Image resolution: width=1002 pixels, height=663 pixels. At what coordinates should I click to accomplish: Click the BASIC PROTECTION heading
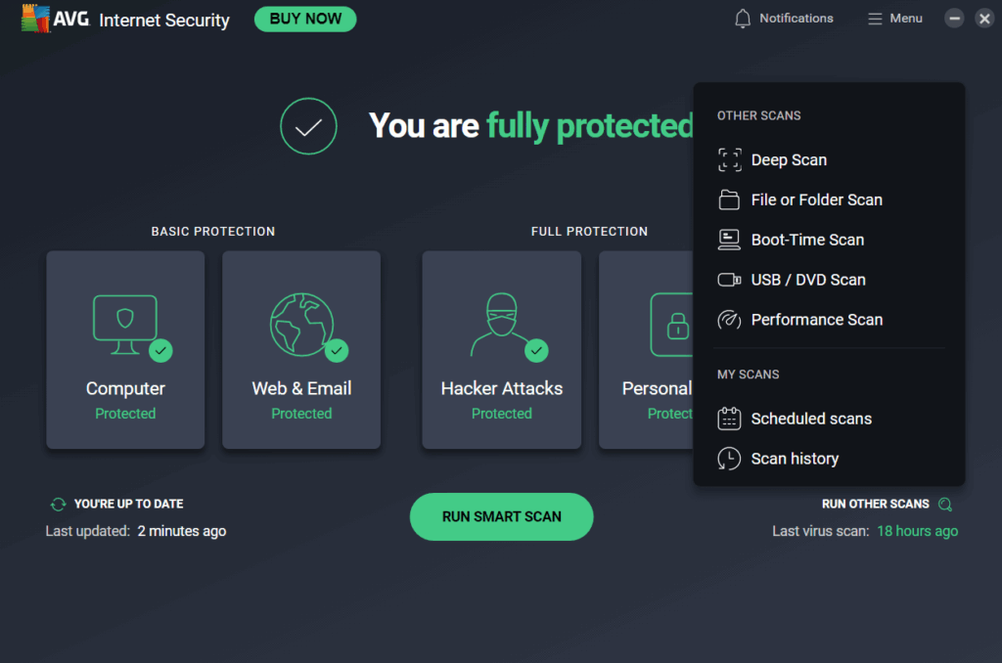pos(212,231)
